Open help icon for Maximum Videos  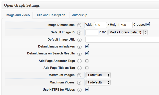pyautogui.click(x=79, y=83)
